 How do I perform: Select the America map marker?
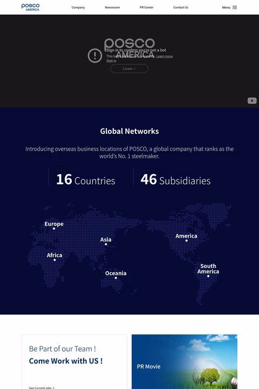[x=186, y=240]
